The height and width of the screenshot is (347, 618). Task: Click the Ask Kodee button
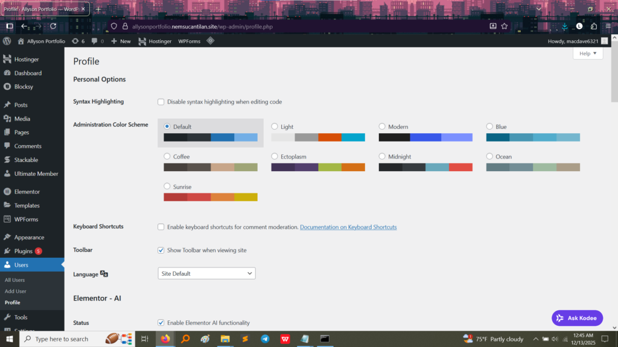[x=576, y=318]
